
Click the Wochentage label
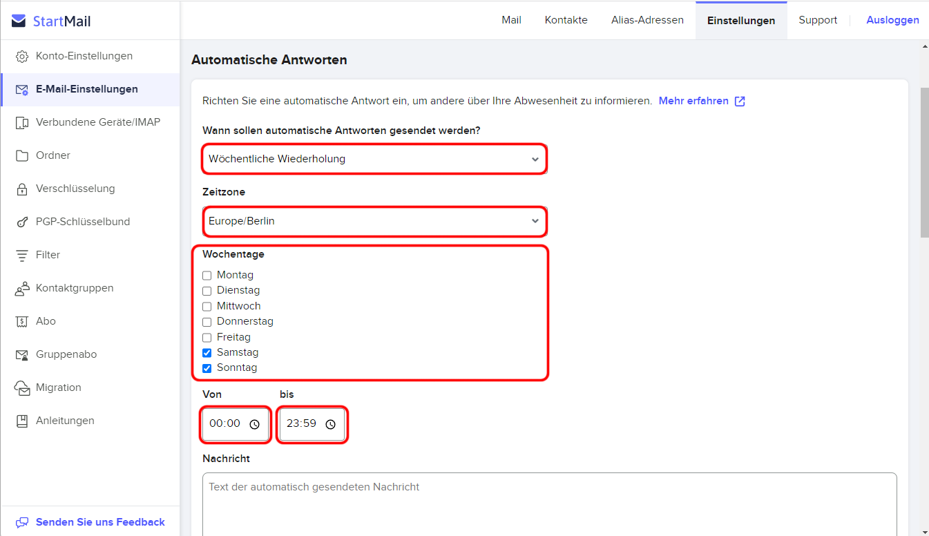tap(233, 254)
